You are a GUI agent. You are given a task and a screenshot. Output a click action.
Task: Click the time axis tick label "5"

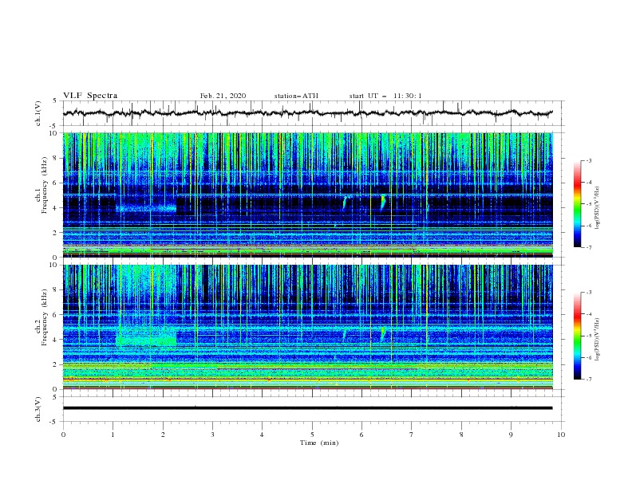tap(312, 435)
